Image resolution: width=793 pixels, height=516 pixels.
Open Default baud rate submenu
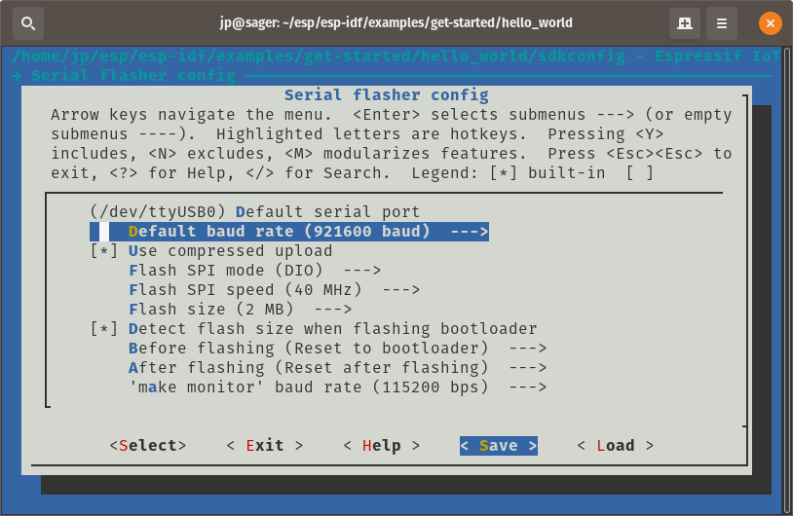coord(289,232)
